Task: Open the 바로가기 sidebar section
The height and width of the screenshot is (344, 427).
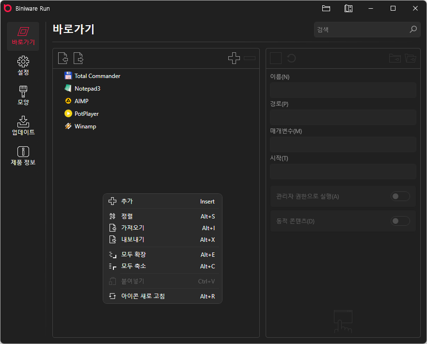Action: [23, 36]
